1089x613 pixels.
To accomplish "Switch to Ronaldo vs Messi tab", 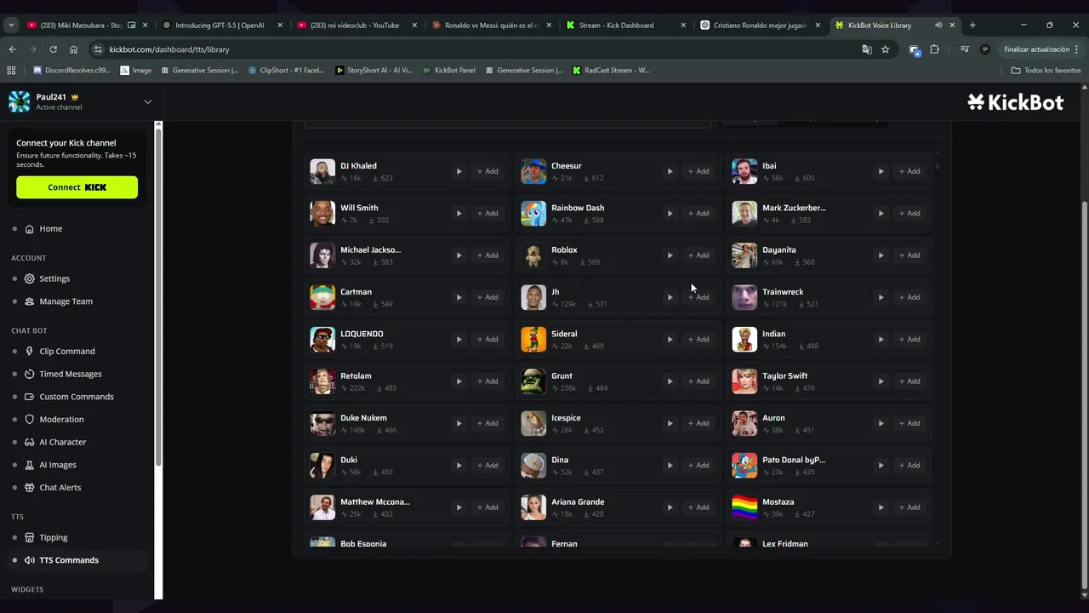I will pos(489,26).
